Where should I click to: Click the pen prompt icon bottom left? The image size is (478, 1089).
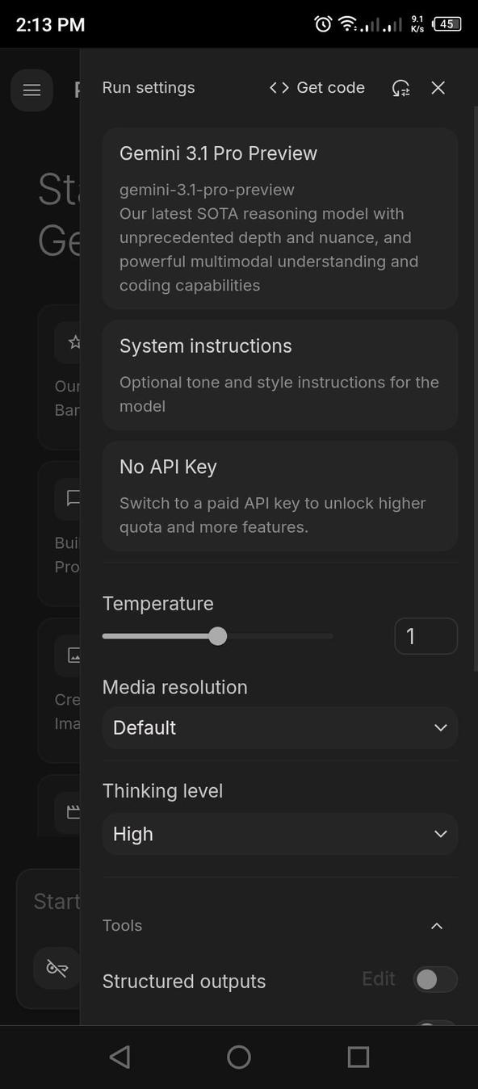click(57, 968)
